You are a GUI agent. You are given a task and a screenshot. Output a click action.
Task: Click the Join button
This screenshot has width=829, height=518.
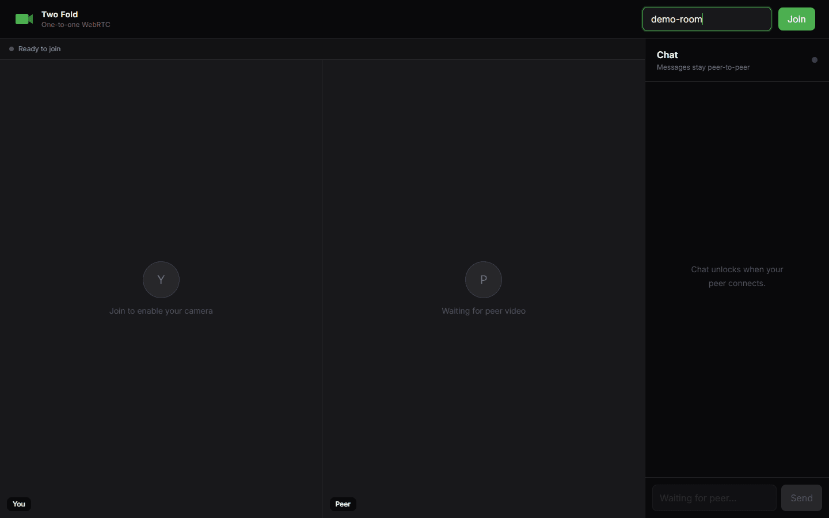[x=796, y=19]
